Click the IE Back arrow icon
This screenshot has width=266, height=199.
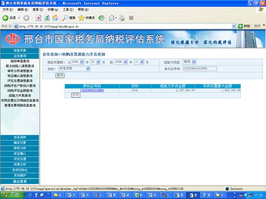click(x=5, y=18)
